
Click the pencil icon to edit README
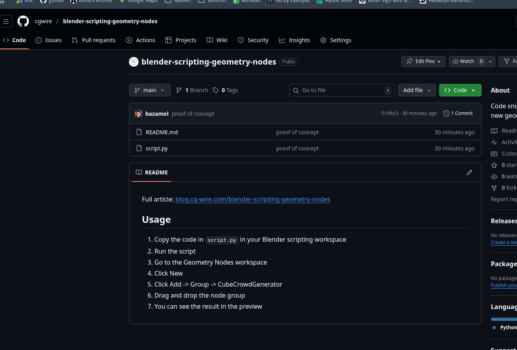click(x=469, y=172)
